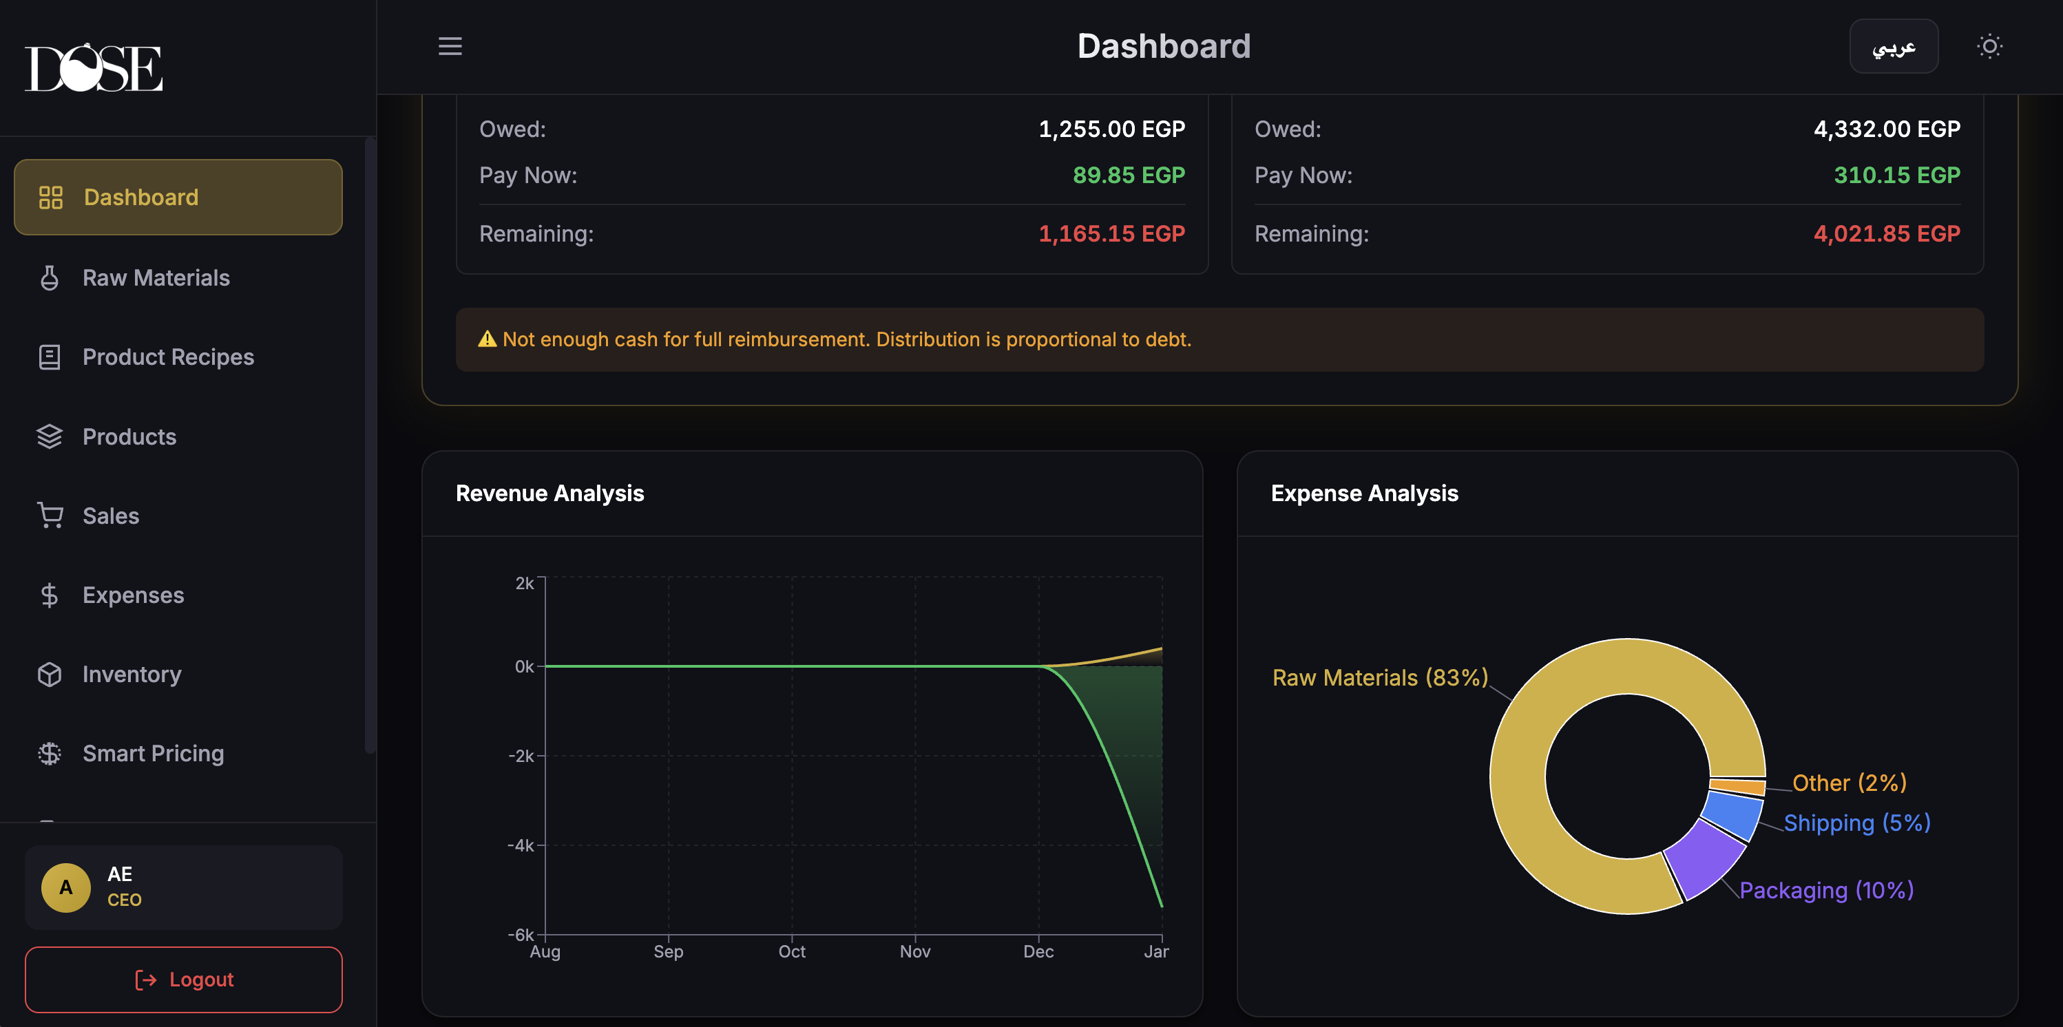
Task: Select the Sales shopping cart icon
Action: coord(50,516)
